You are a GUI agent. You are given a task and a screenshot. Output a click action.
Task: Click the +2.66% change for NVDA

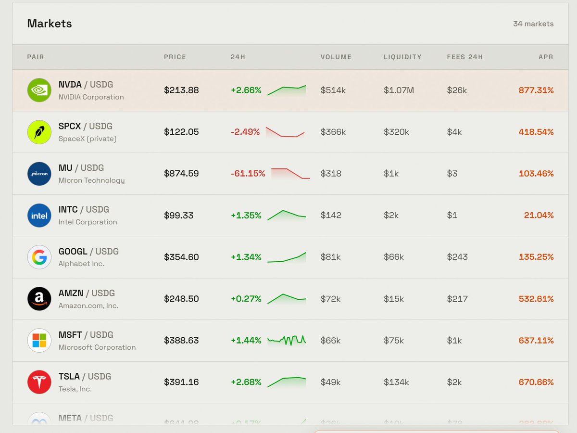(x=246, y=90)
